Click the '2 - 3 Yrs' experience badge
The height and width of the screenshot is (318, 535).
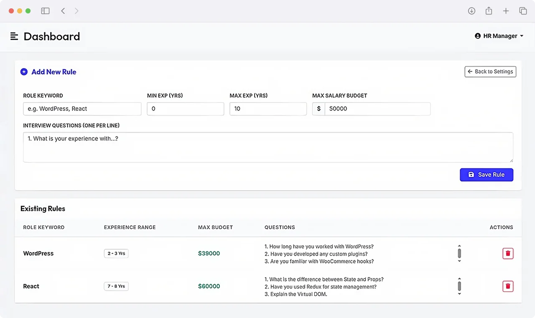point(116,253)
